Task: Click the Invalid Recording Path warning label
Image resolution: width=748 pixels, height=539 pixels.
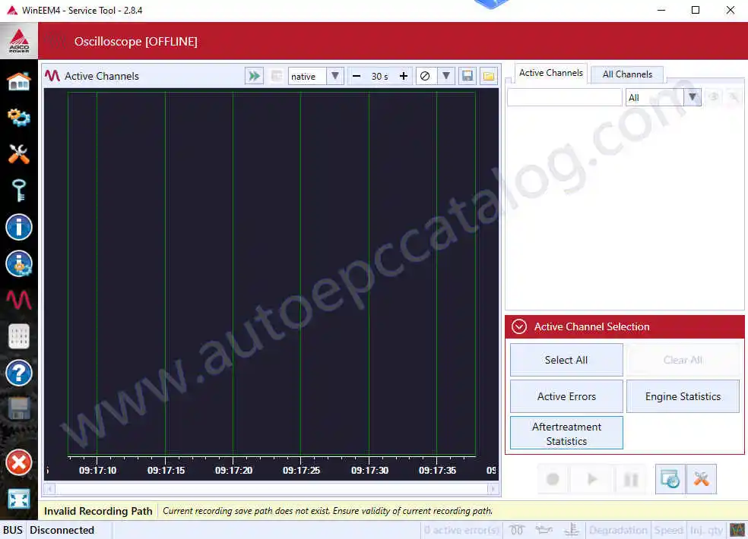Action: pos(98,511)
